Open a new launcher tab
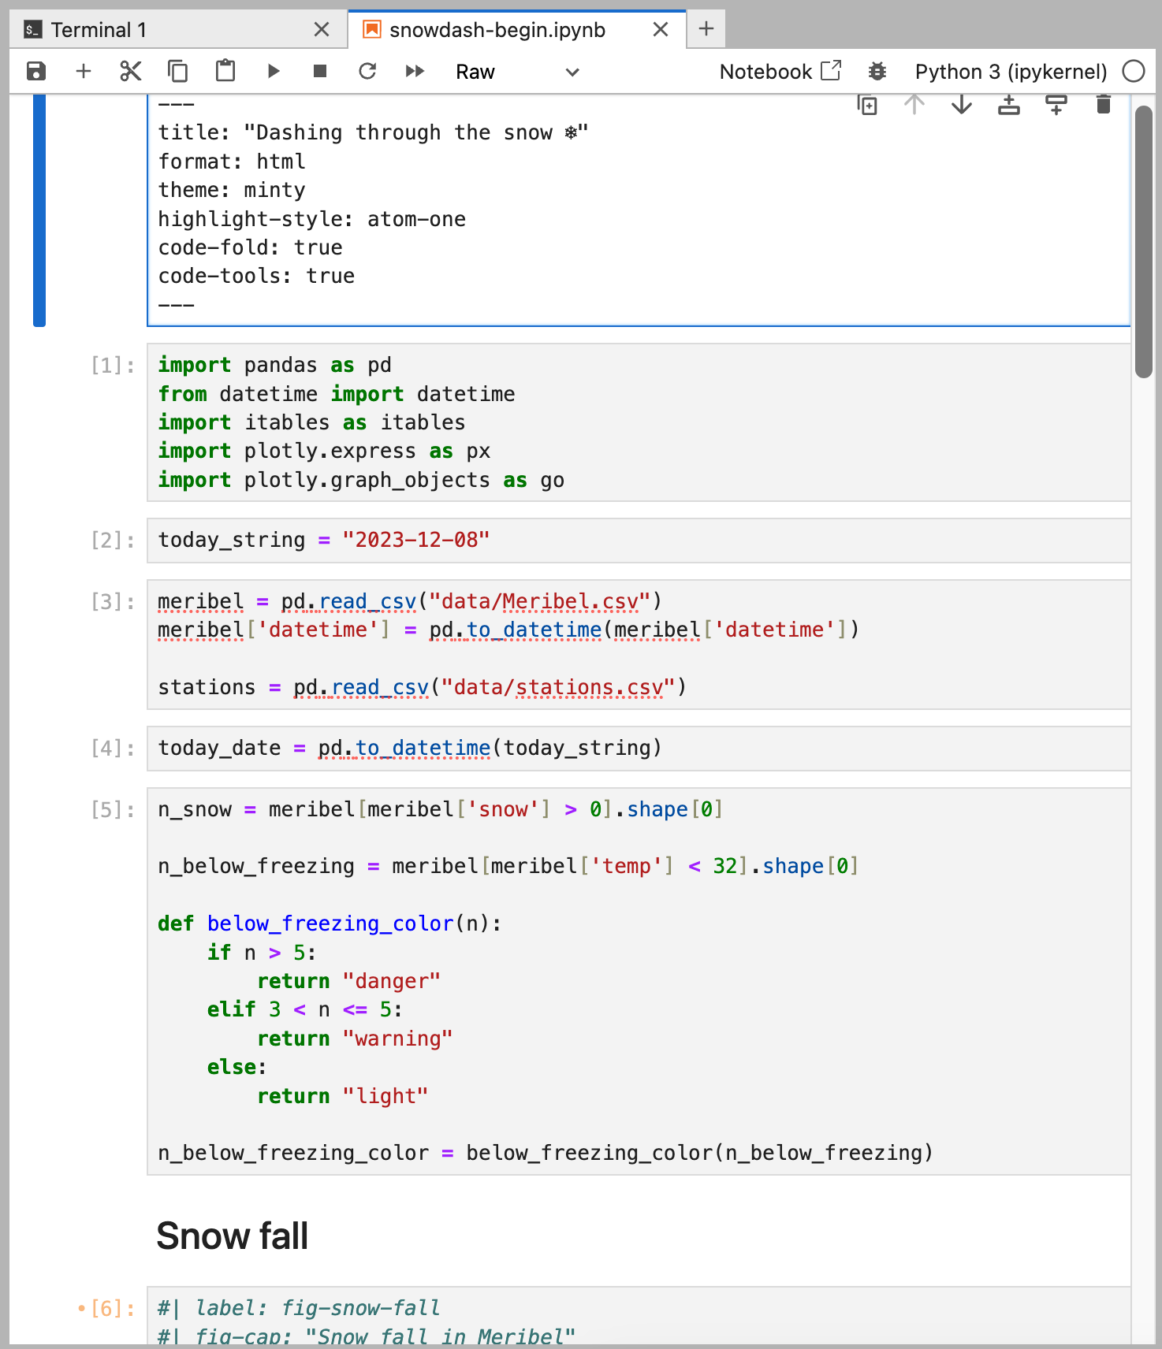Screen dimensions: 1162x1349 706,29
